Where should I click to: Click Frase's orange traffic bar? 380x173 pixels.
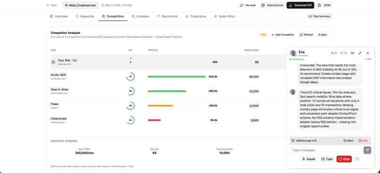pos(160,106)
